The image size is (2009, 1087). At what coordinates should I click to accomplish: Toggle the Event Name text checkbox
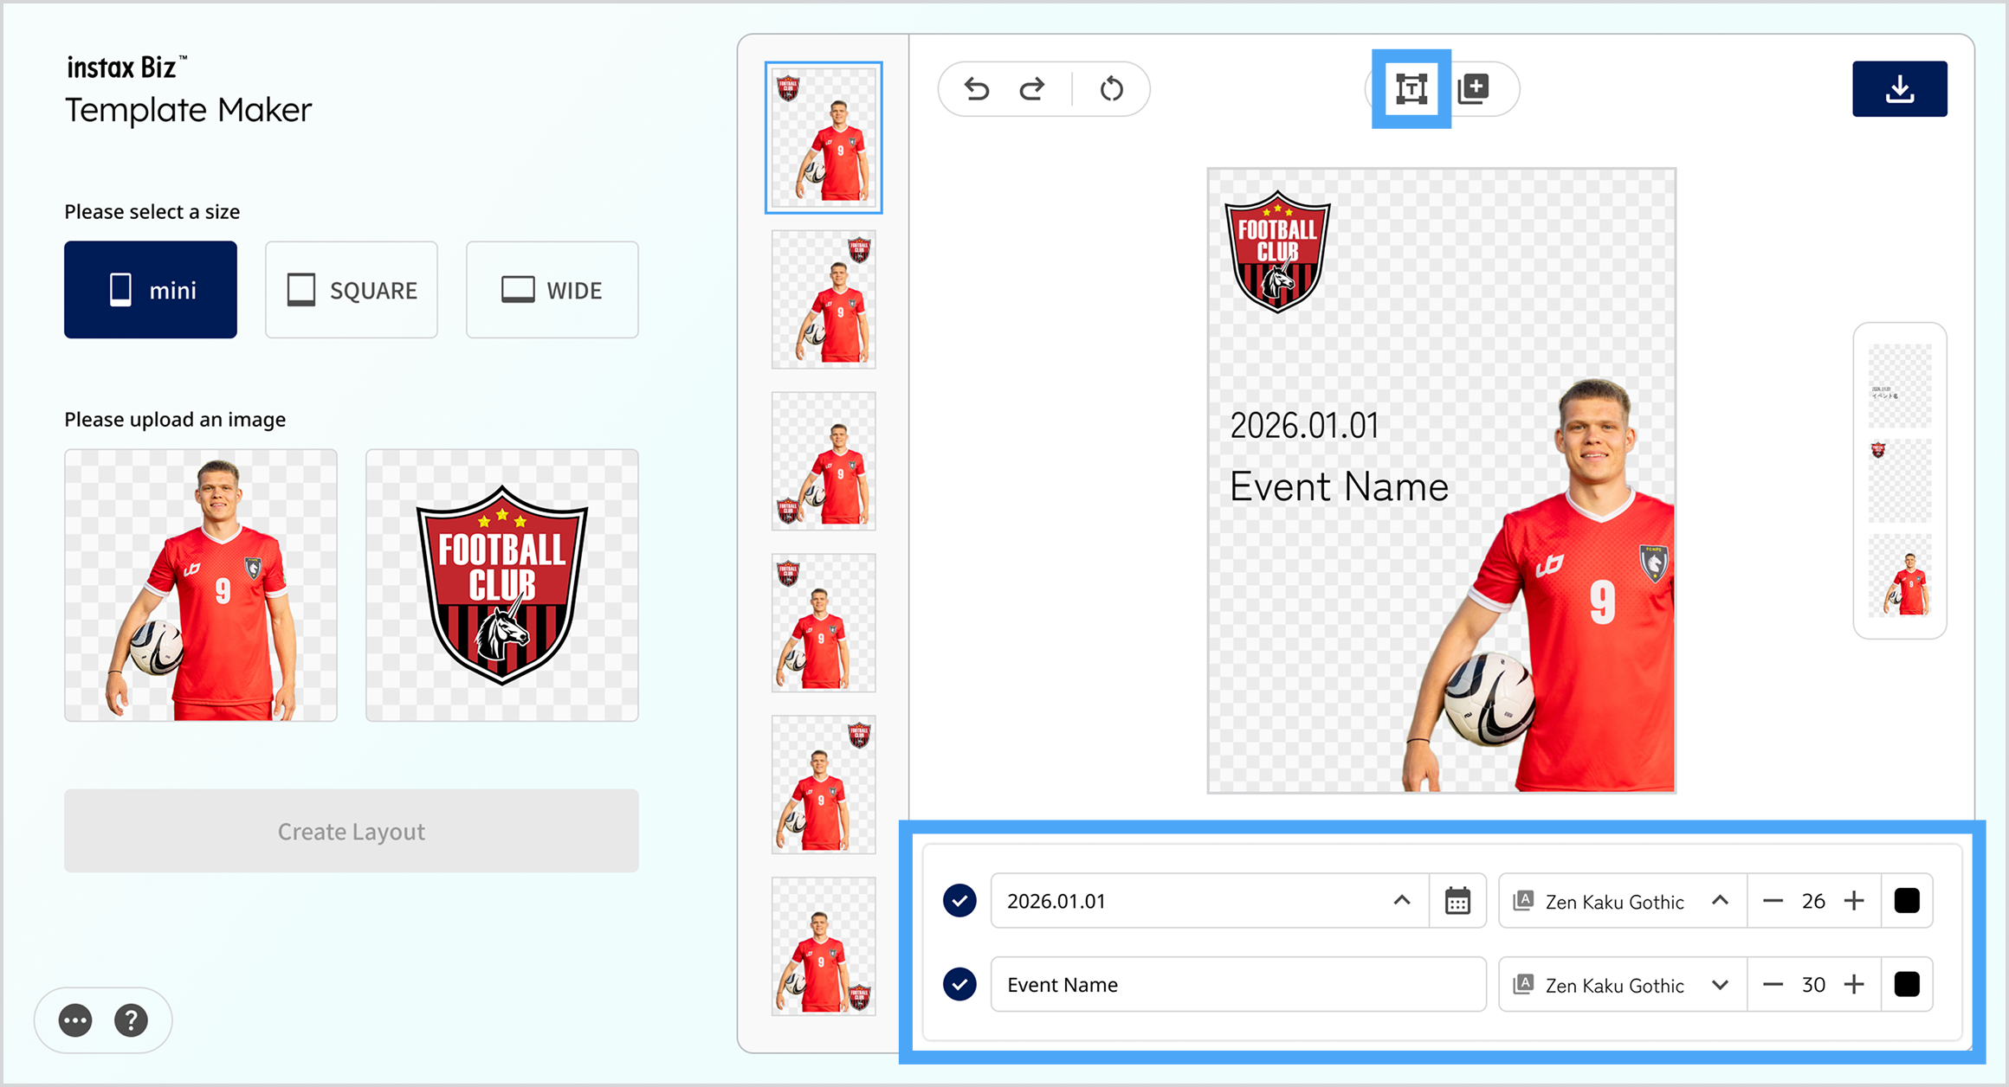[959, 984]
